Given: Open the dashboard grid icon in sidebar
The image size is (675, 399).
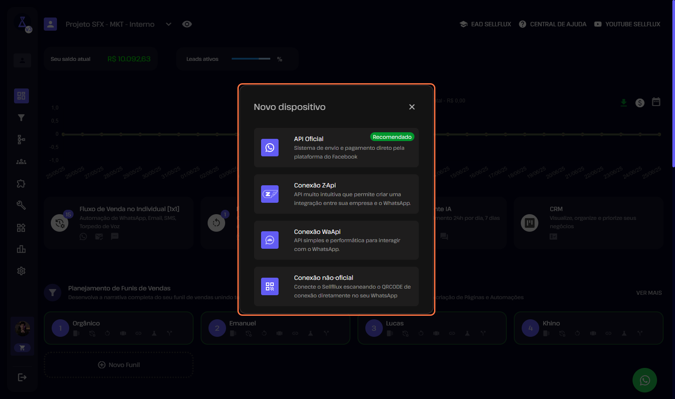Looking at the screenshot, I should click(21, 96).
